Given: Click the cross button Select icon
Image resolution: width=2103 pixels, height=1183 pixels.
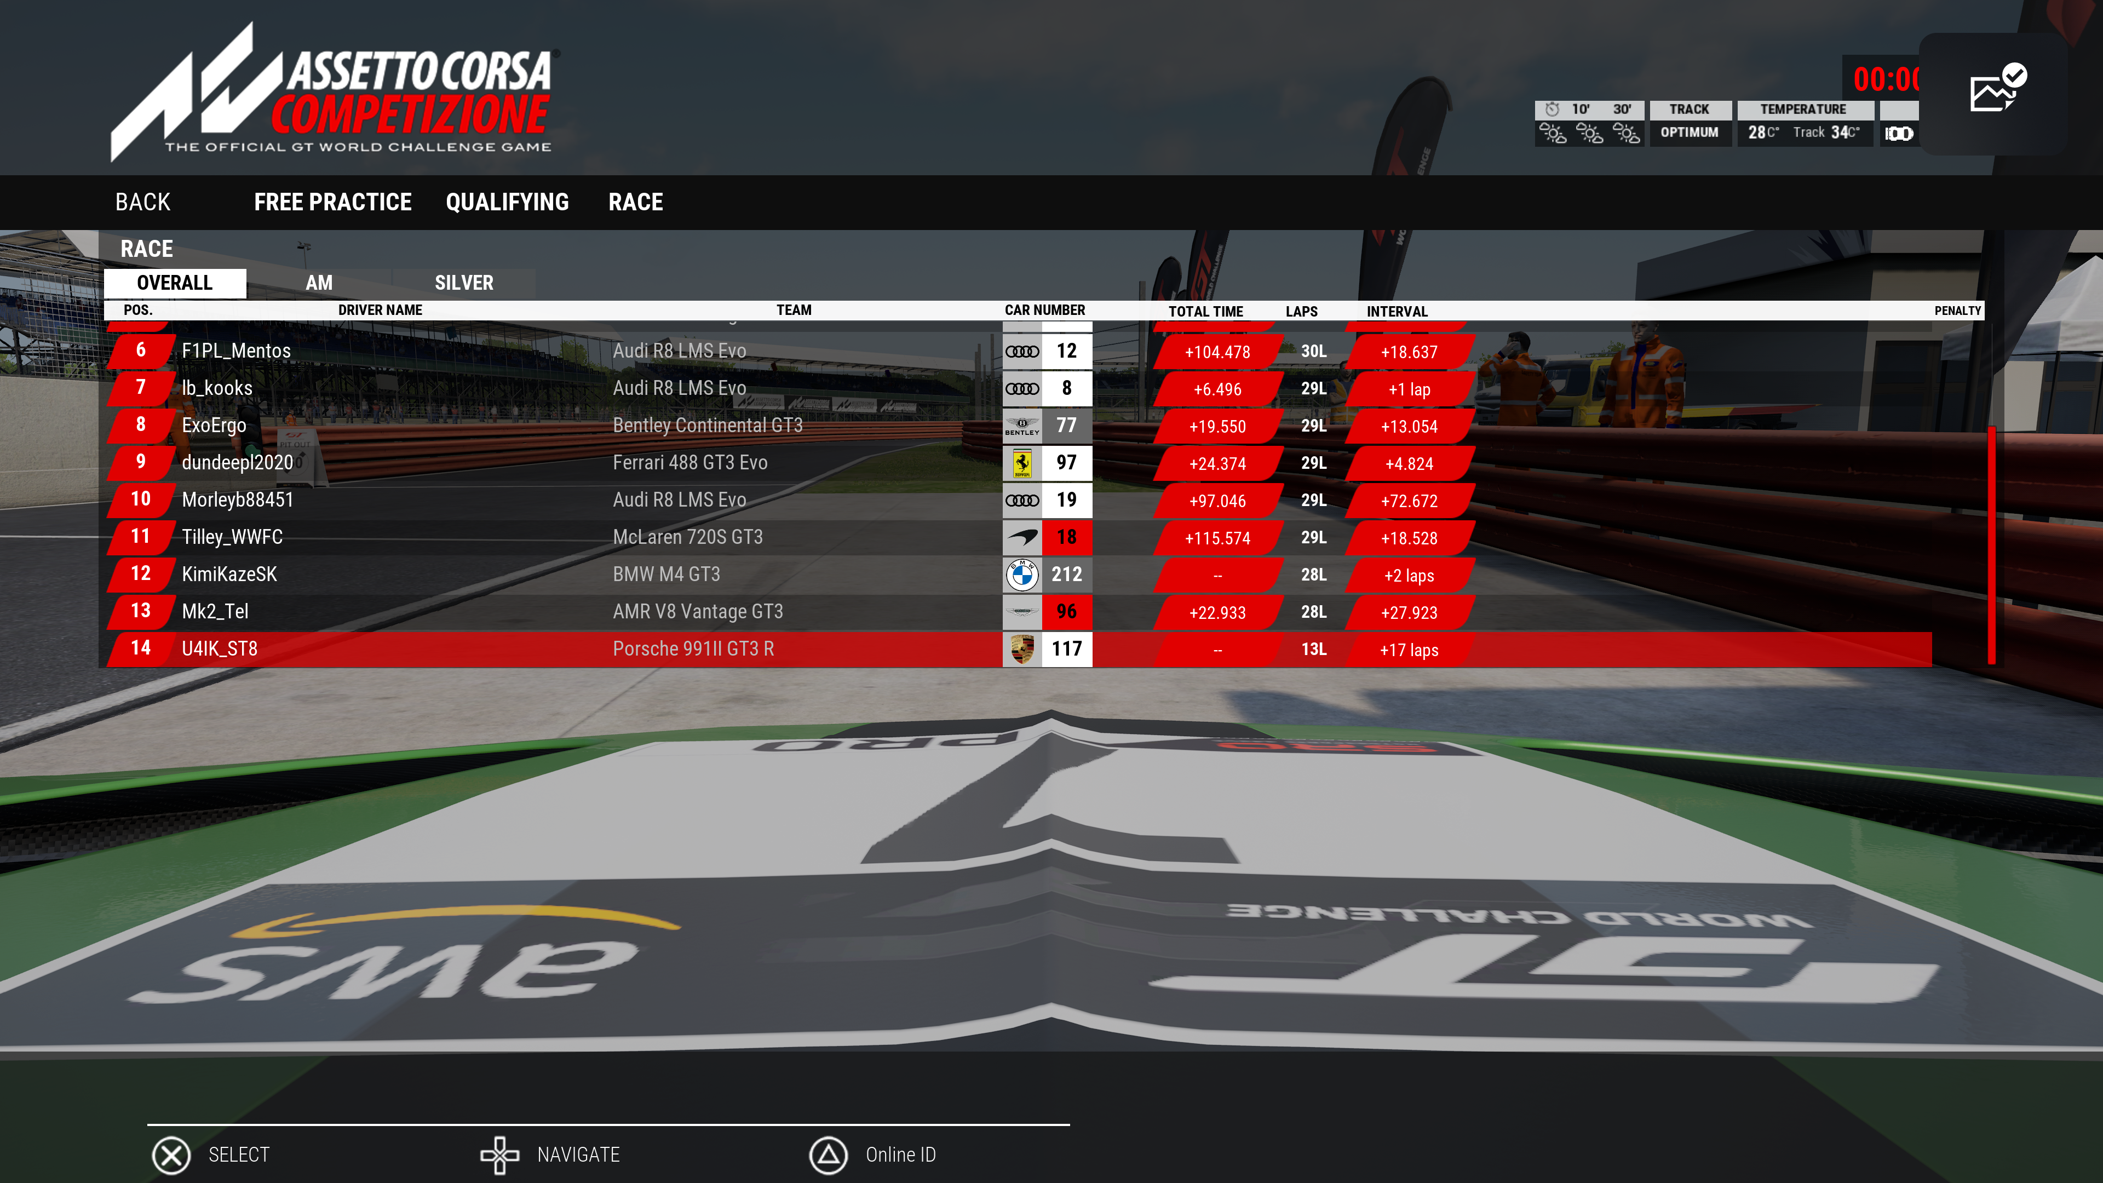Looking at the screenshot, I should pos(171,1155).
